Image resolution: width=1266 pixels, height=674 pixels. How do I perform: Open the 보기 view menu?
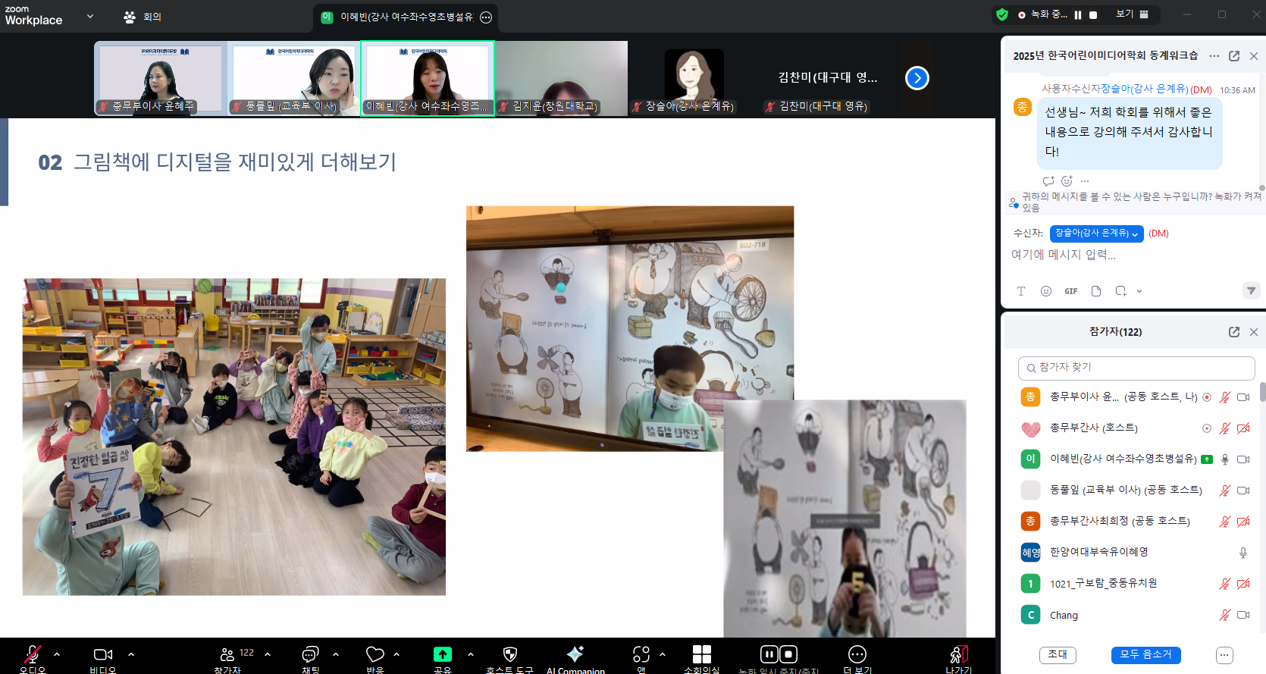(1132, 14)
